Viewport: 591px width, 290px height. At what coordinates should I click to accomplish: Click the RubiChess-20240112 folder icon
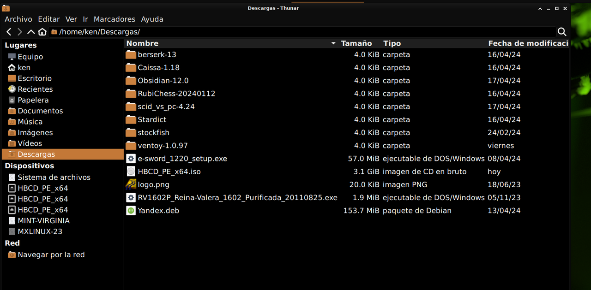pos(131,94)
